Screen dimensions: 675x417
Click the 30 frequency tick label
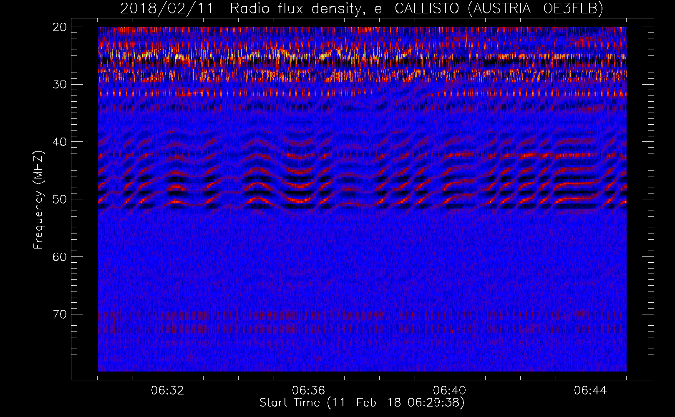tap(60, 85)
